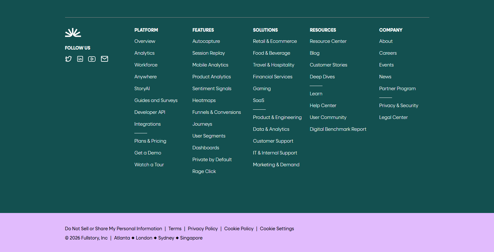Viewport: 494px width, 252px height.
Task: Click Get a Demo
Action: (148, 153)
